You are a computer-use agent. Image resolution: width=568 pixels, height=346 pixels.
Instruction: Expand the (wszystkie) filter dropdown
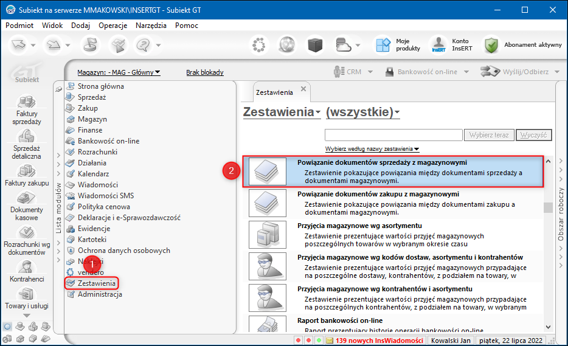[x=362, y=112]
